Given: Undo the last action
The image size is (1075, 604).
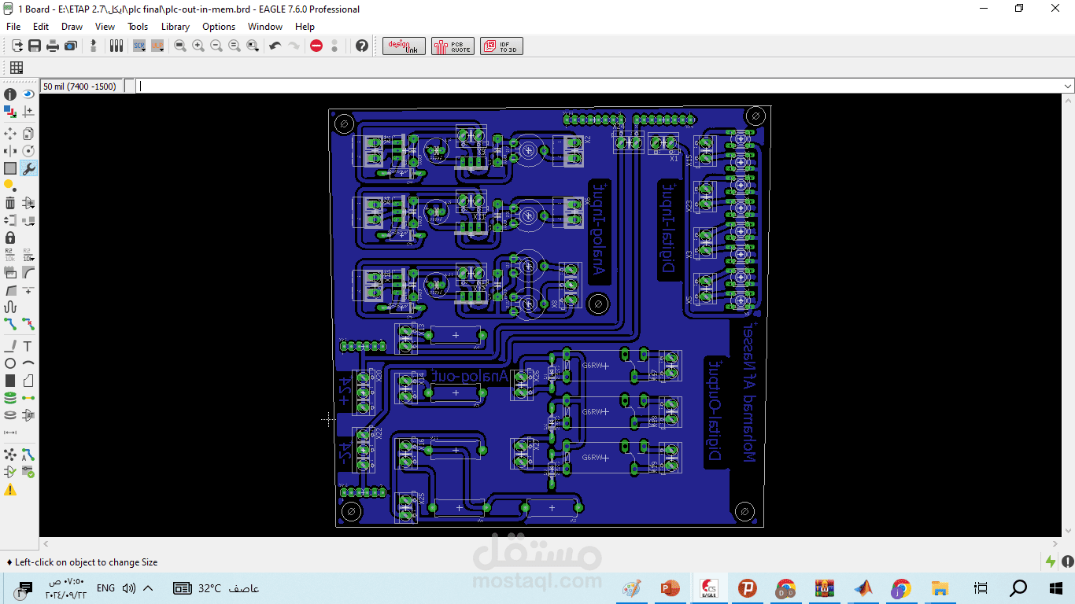Looking at the screenshot, I should (x=275, y=46).
